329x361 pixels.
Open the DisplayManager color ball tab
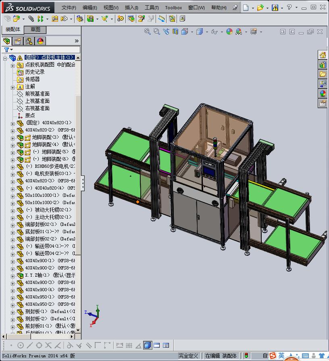(x=40, y=41)
